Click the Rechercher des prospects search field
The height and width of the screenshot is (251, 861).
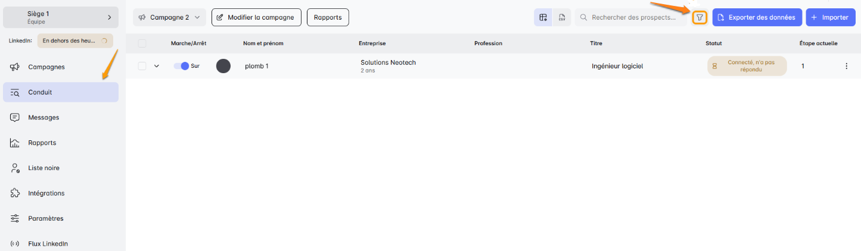[x=635, y=18]
